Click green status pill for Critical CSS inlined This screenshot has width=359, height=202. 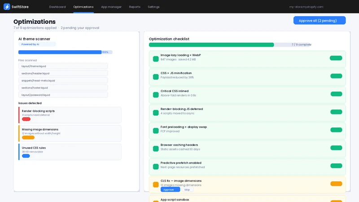pyautogui.click(x=336, y=94)
